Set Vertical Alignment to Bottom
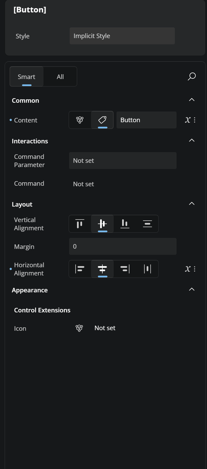207x469 pixels. pos(125,224)
